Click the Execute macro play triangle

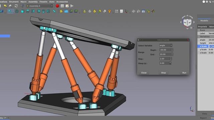pyautogui.click(x=72, y=6)
